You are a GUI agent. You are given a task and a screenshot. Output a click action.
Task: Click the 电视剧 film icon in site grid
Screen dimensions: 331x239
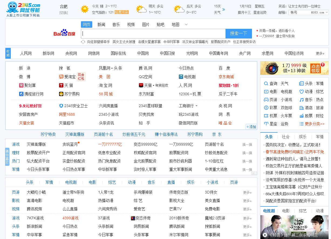[x=181, y=77]
